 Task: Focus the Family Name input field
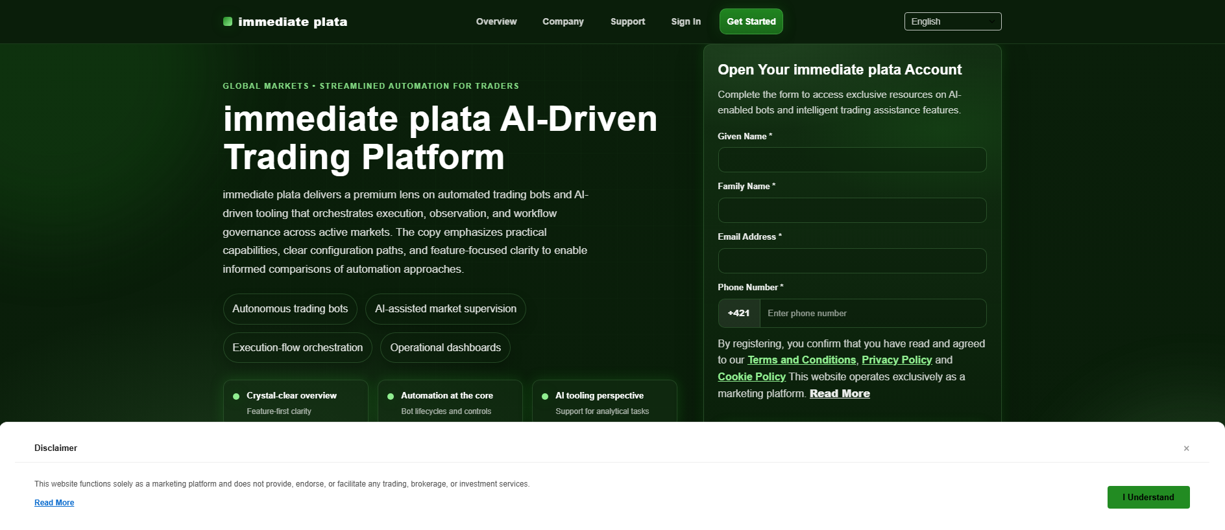coord(852,210)
